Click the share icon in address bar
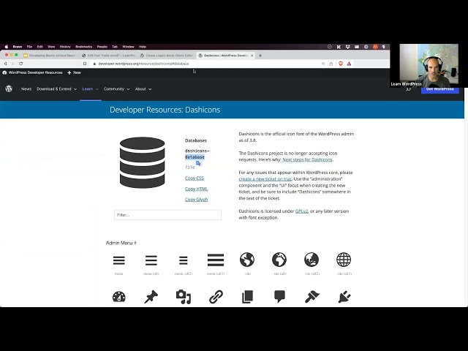The height and width of the screenshot is (351, 468). click(331, 64)
